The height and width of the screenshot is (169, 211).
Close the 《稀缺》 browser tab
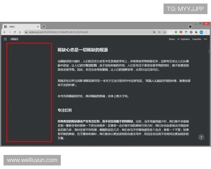tap(38, 26)
